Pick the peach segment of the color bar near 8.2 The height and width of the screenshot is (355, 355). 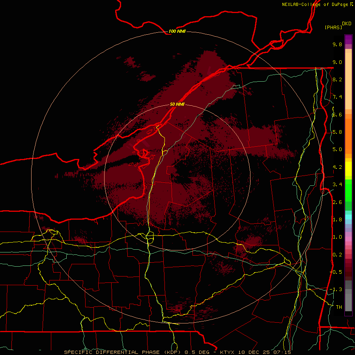point(348,81)
